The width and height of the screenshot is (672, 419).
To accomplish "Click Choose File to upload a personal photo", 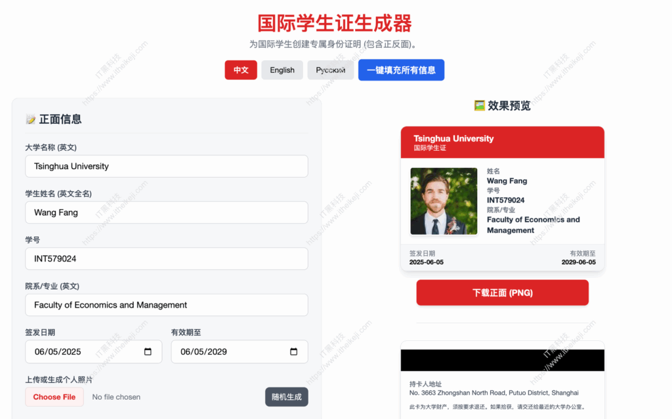I will tap(54, 397).
